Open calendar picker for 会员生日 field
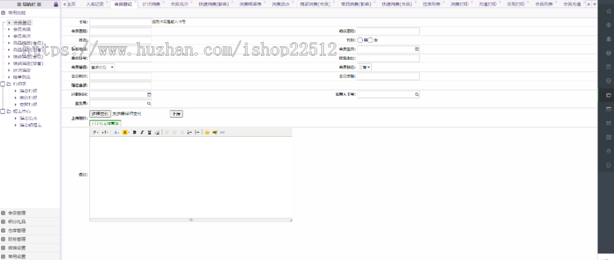 click(417, 49)
